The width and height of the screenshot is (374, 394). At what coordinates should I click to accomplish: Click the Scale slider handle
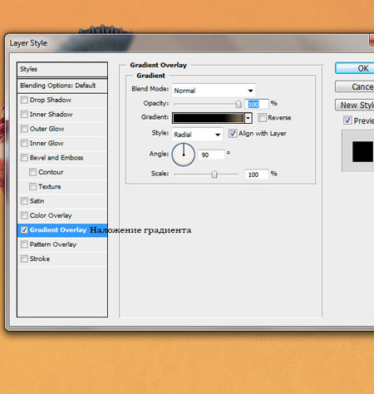pos(214,175)
